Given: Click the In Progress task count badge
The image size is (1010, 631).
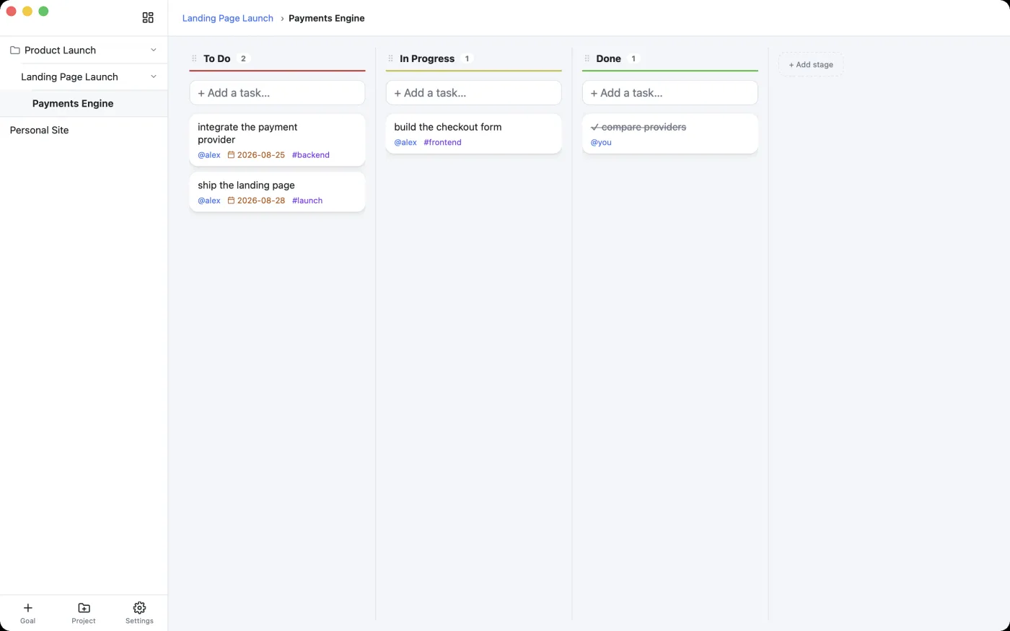Looking at the screenshot, I should (467, 59).
